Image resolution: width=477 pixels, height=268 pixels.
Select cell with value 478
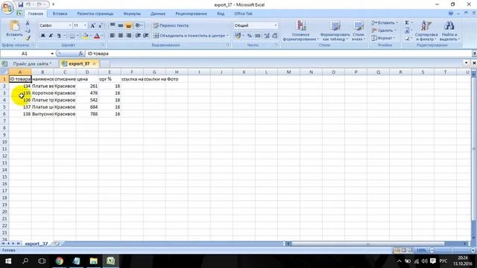tap(87, 93)
